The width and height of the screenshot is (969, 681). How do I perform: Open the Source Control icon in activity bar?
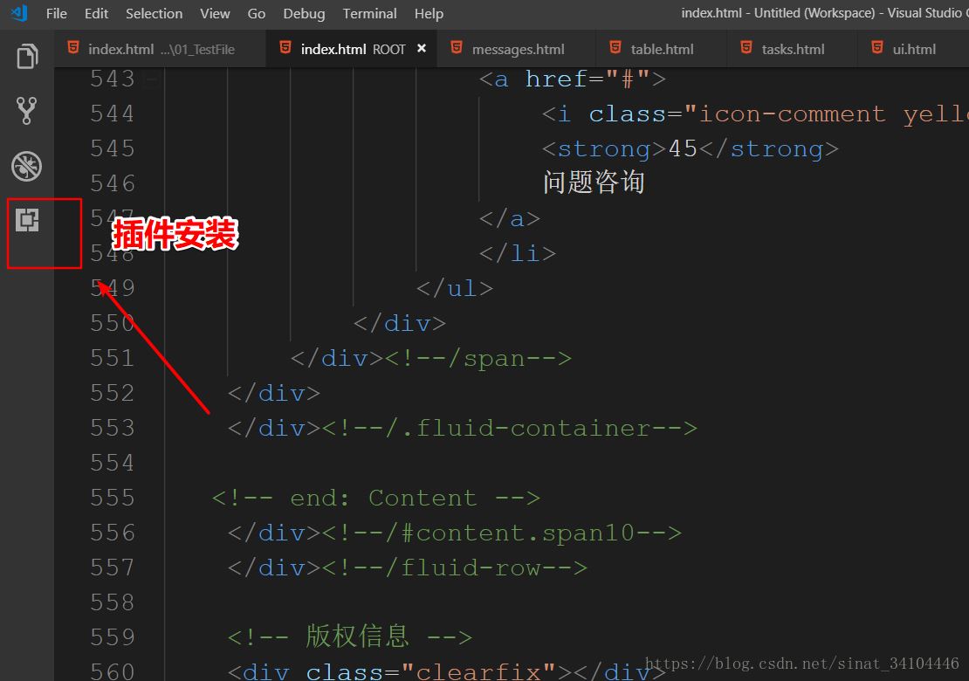click(x=26, y=111)
